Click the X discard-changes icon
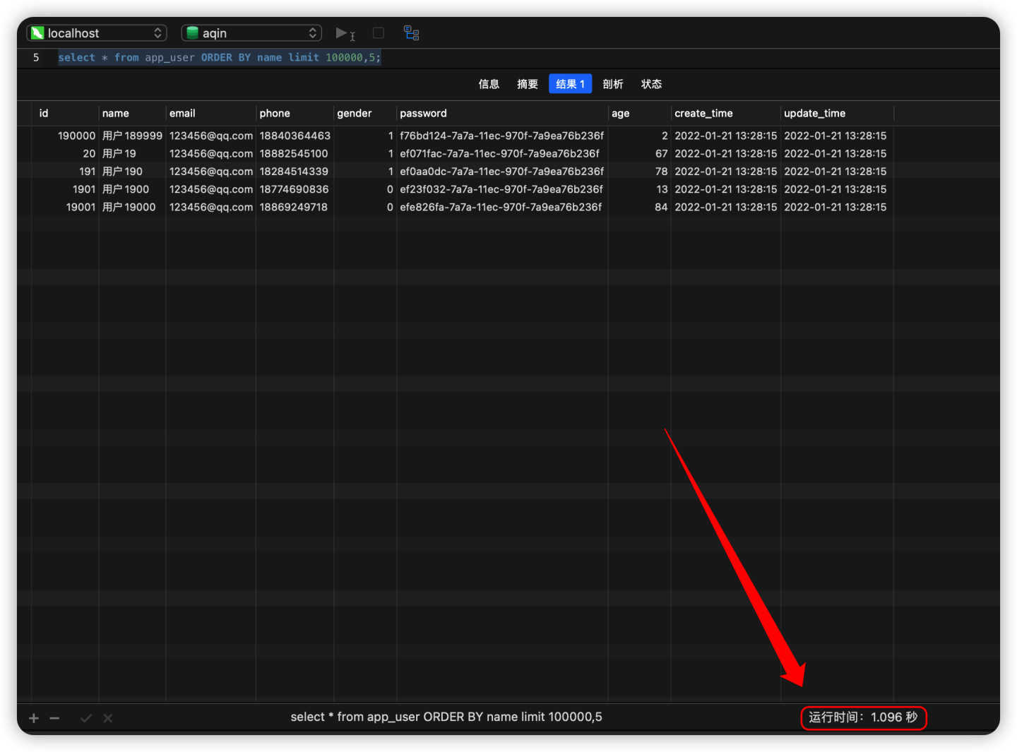 [108, 718]
